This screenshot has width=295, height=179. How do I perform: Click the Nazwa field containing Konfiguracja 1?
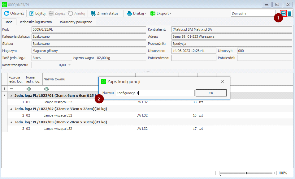pyautogui.click(x=155, y=93)
